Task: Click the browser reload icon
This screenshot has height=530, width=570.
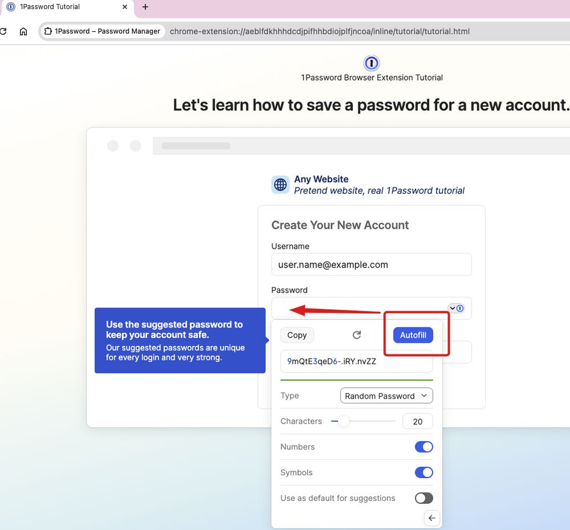Action: (3, 31)
